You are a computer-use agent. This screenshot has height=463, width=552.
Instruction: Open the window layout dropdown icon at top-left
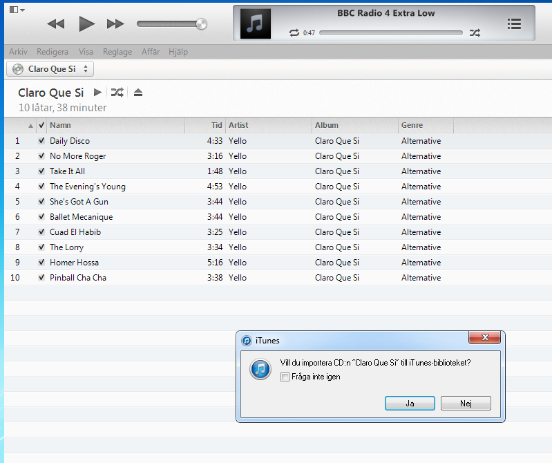[x=17, y=10]
